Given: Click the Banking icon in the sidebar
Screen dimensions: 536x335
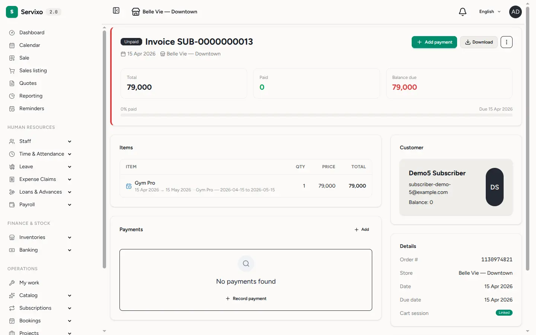Looking at the screenshot, I should 12,250.
